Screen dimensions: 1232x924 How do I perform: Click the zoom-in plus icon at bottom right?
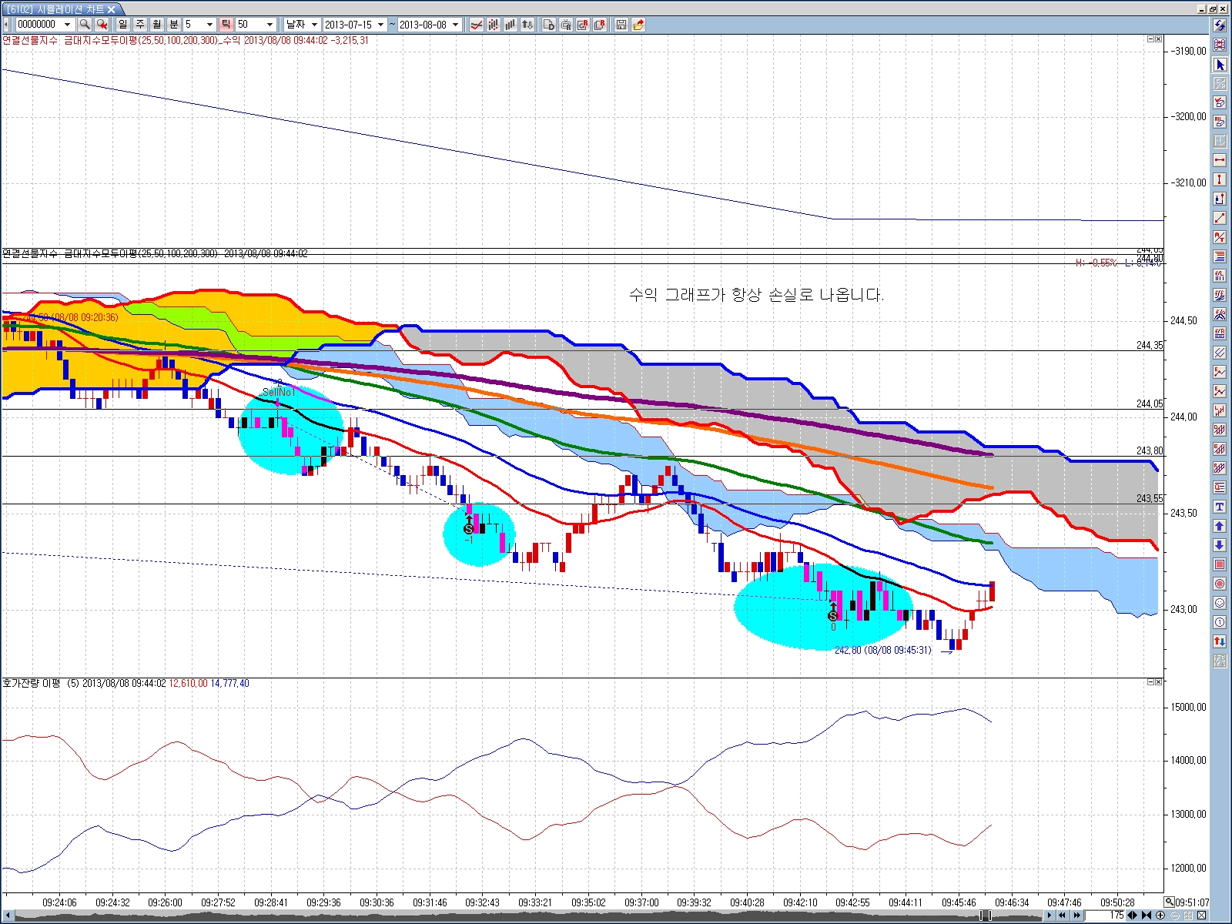1160,916
